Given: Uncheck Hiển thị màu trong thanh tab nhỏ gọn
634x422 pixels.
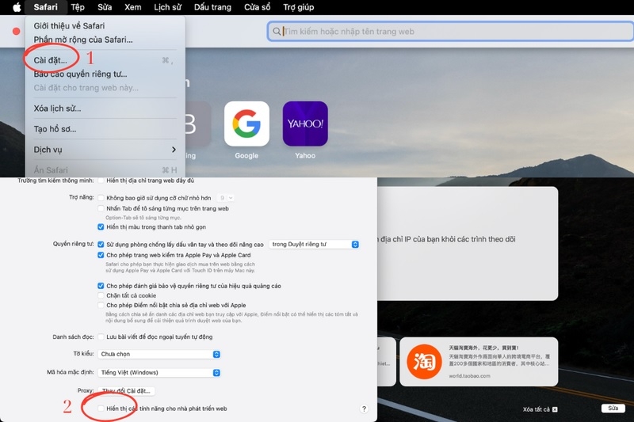Looking at the screenshot, I should 101,227.
